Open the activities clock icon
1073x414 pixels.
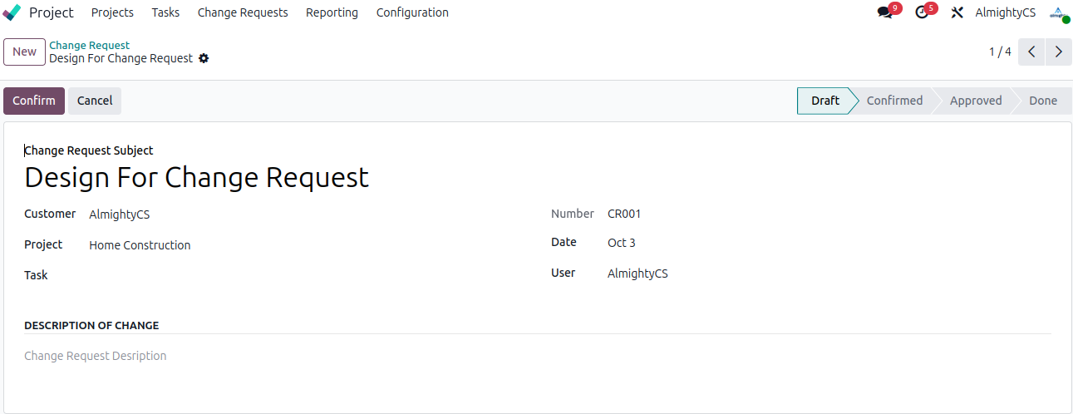(921, 12)
